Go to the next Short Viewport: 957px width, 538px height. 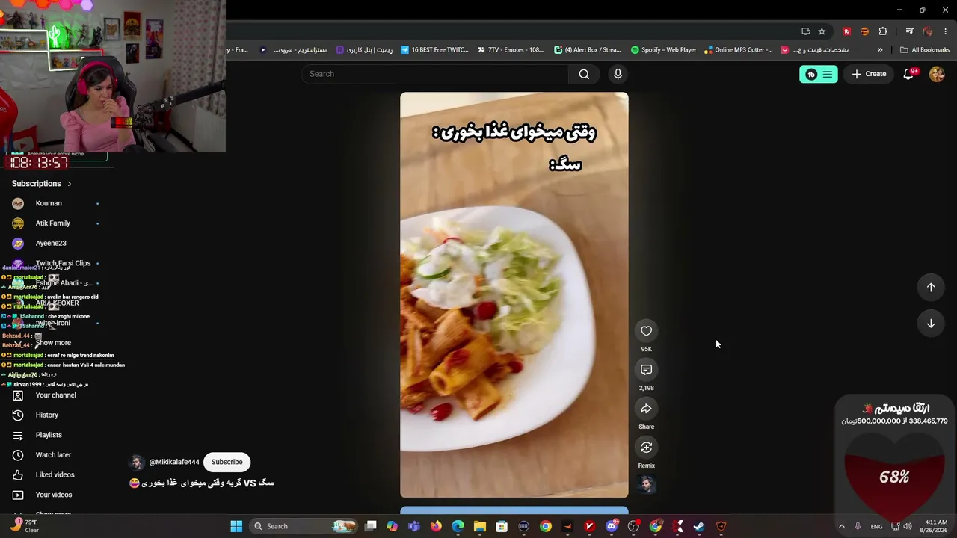[x=931, y=324]
